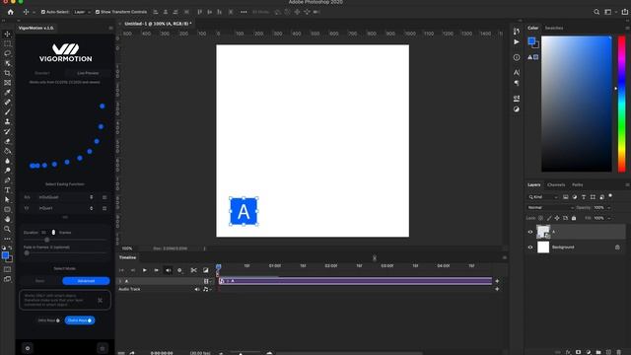Delete layer with the Layers trash icon
The width and height of the screenshot is (631, 355).
coord(619,352)
